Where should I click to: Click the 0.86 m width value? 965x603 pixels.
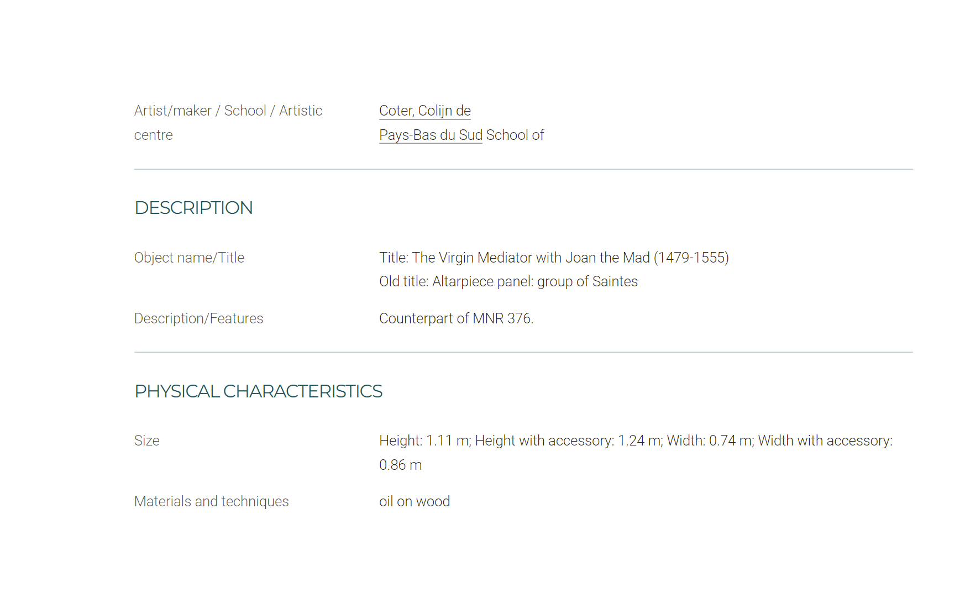click(400, 465)
